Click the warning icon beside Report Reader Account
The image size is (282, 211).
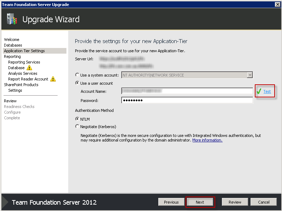pos(53,79)
